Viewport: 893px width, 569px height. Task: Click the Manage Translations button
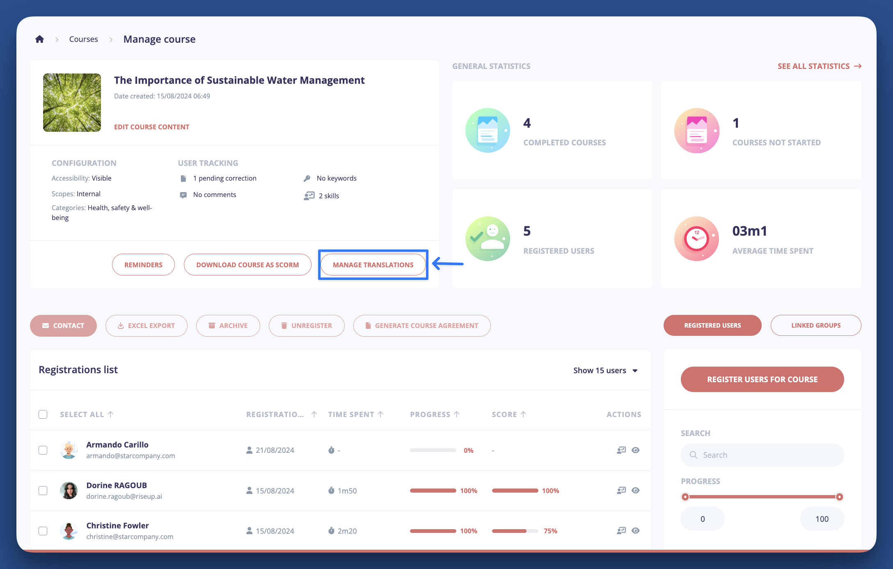coord(373,265)
